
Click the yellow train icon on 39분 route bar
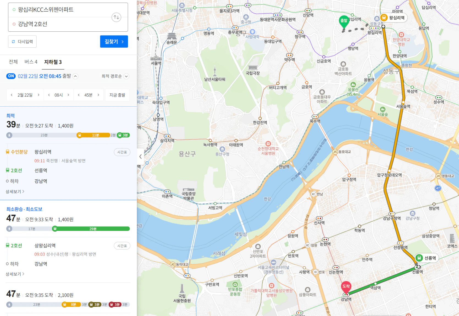79,135
